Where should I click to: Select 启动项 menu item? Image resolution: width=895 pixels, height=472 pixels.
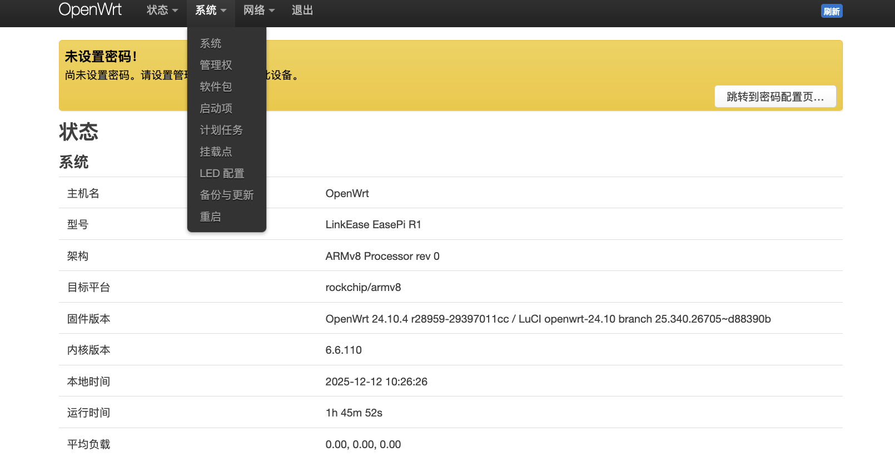216,108
